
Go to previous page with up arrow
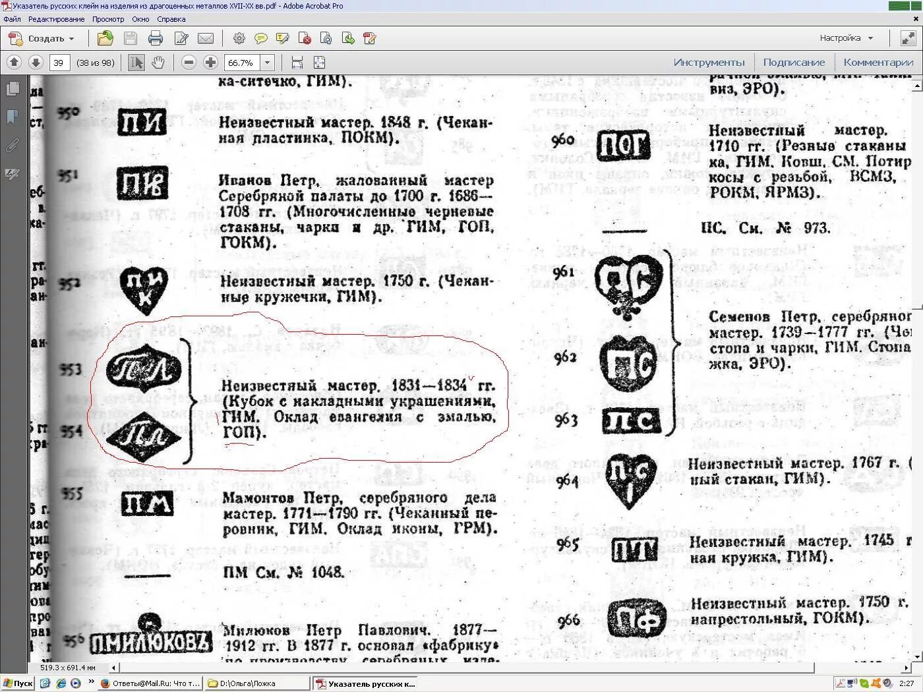coord(14,63)
